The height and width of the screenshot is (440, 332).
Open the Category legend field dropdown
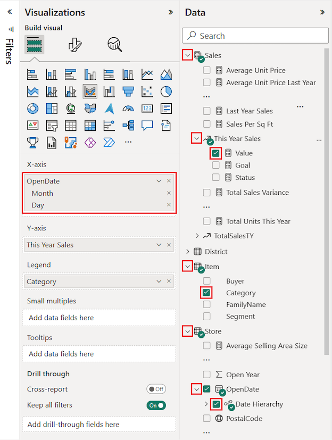pyautogui.click(x=159, y=281)
